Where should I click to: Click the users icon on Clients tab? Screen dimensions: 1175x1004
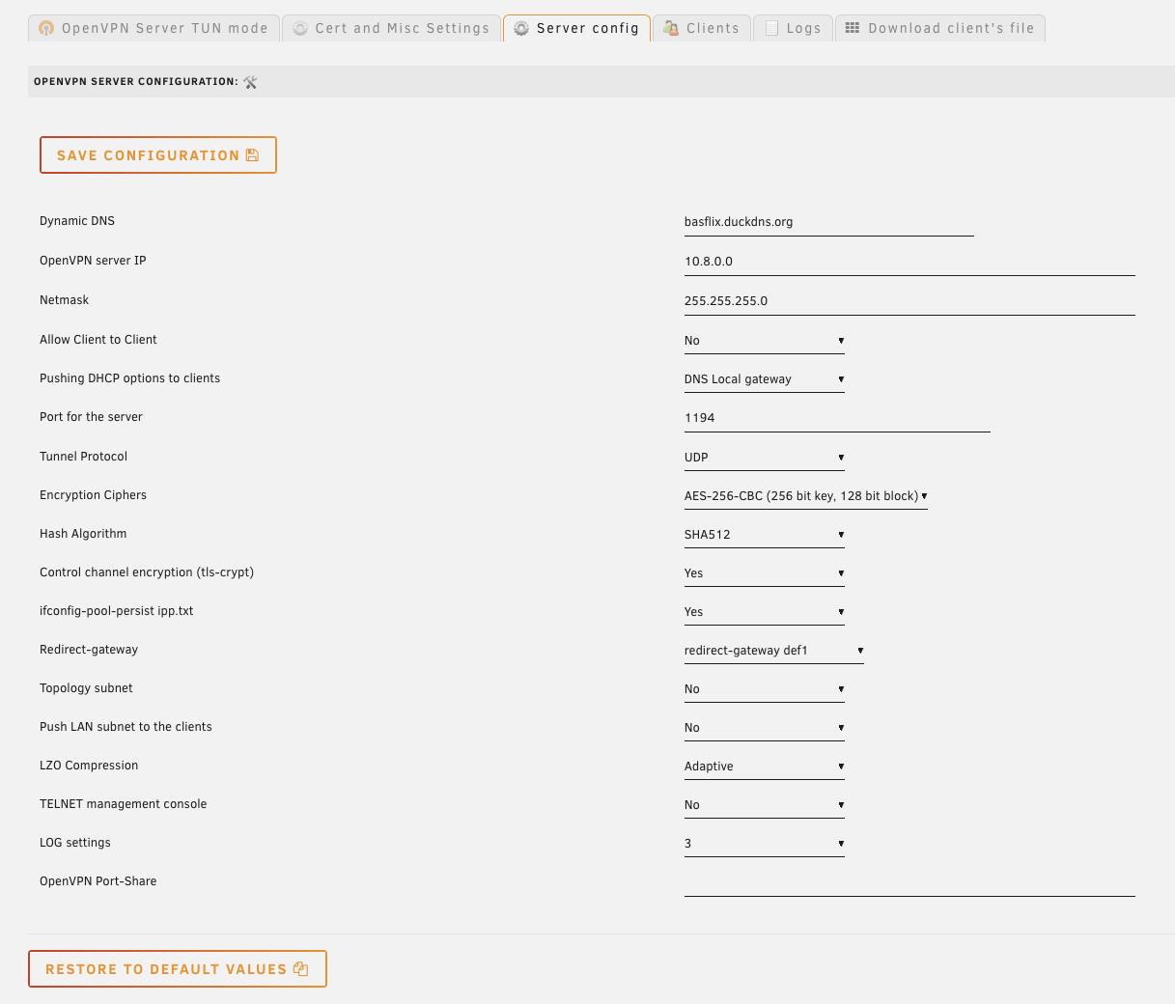pos(671,29)
